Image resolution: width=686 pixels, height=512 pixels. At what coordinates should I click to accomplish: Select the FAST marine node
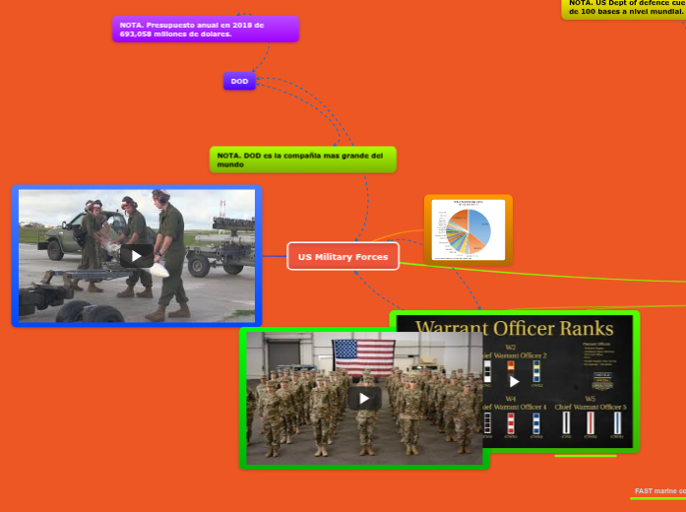(x=659, y=490)
